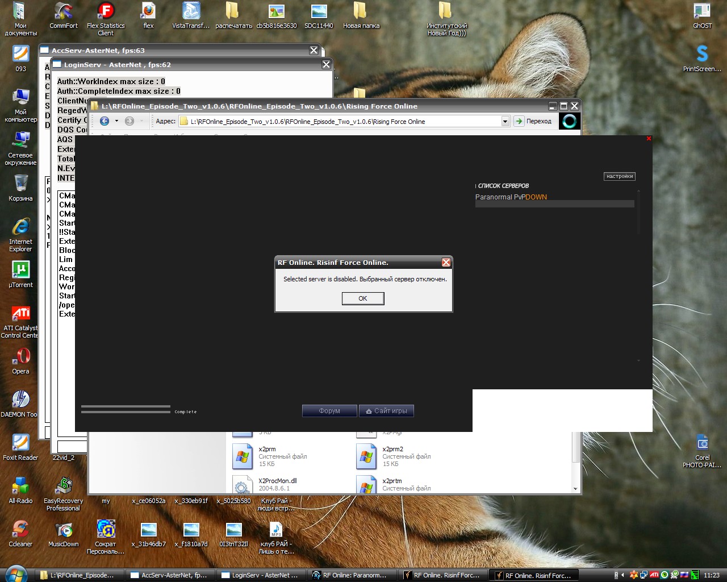This screenshot has width=727, height=582.
Task: Click the Windows Start orb
Action: [x=16, y=575]
